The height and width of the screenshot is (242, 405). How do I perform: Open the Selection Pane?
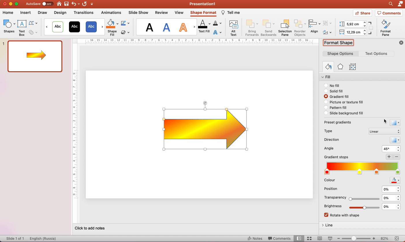285,28
